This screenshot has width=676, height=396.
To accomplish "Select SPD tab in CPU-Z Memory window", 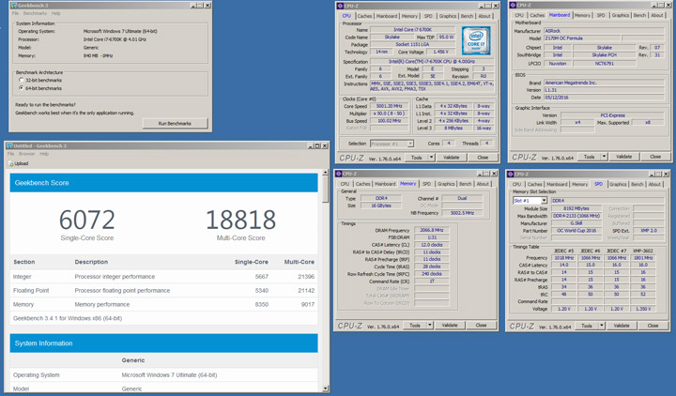I will (x=426, y=184).
